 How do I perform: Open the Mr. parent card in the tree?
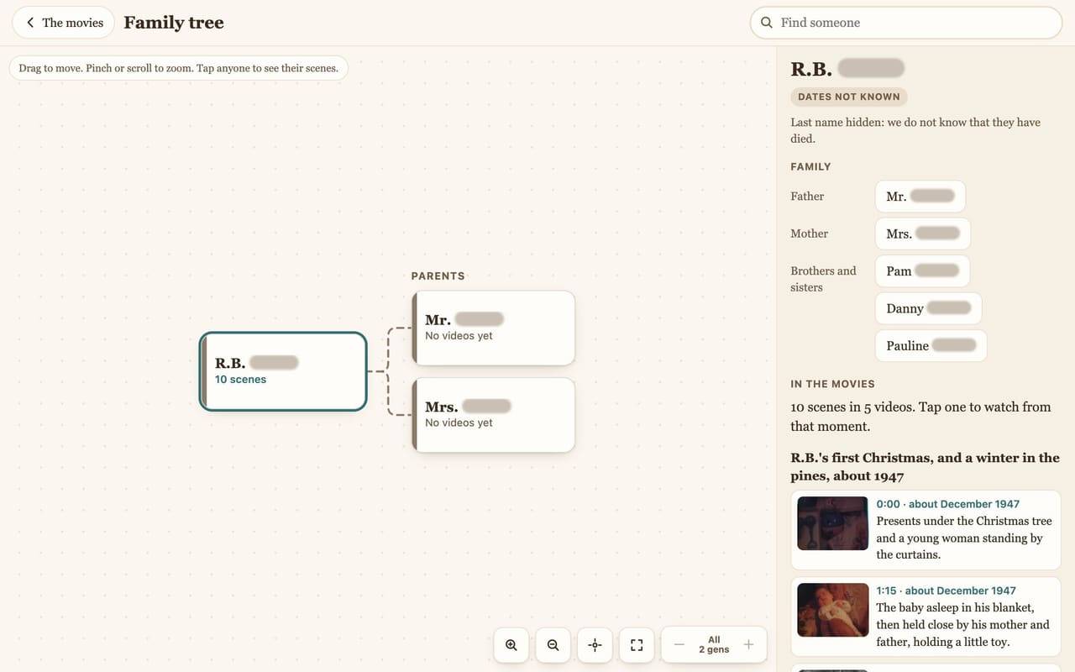[x=494, y=328]
